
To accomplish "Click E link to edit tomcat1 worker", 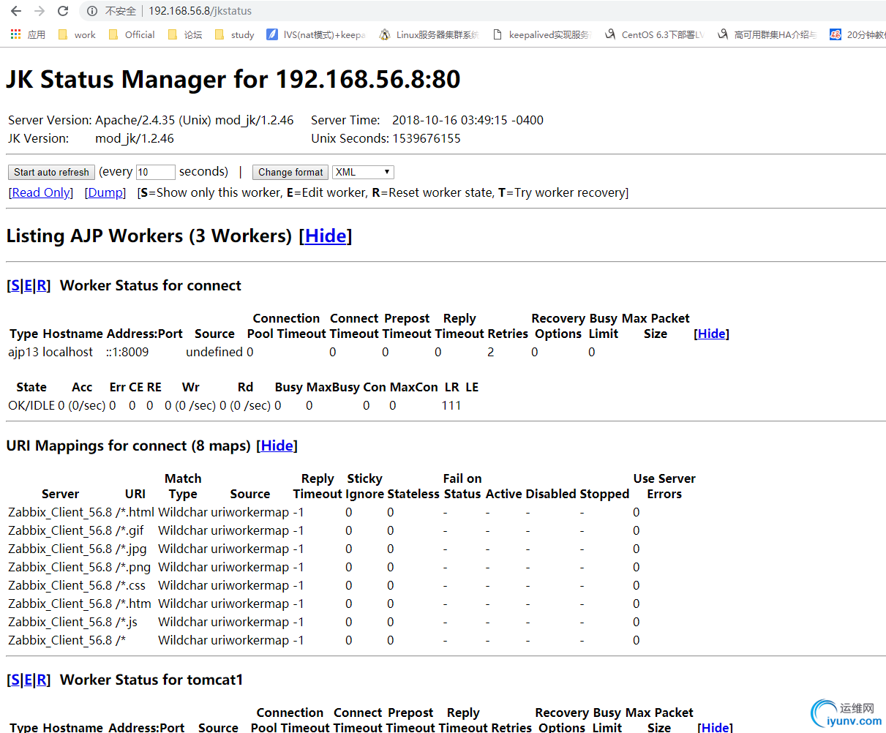I will pyautogui.click(x=29, y=680).
